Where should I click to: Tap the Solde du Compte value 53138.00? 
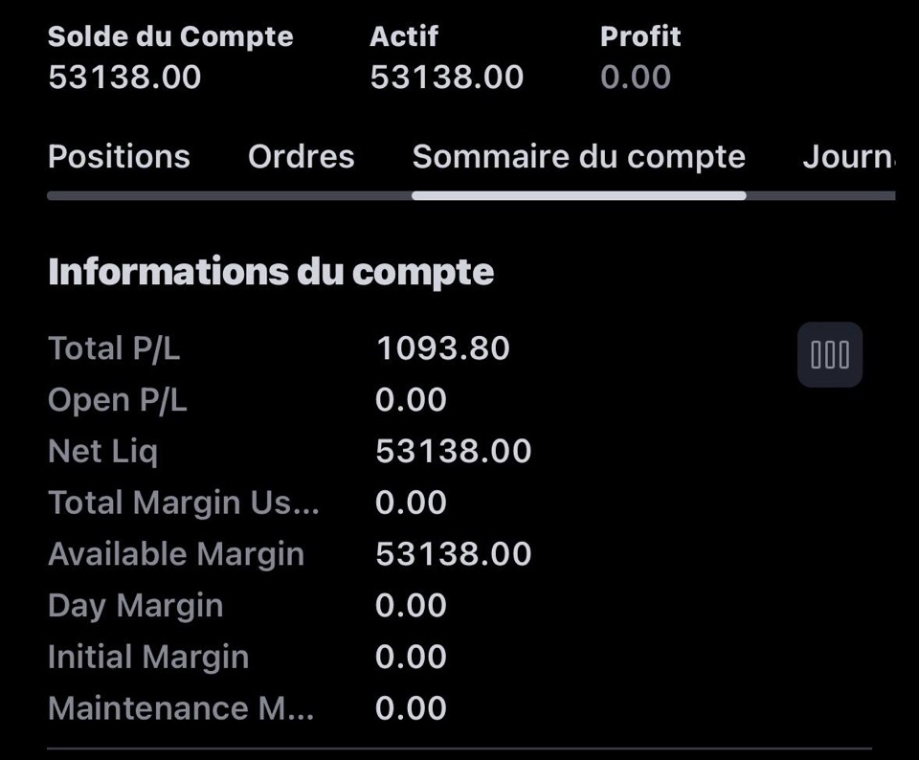coord(124,77)
